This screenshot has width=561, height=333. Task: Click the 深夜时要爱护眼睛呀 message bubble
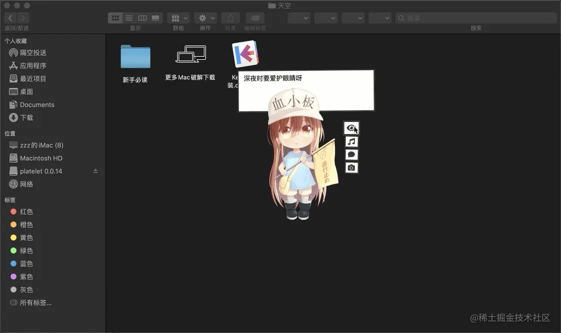(x=306, y=90)
